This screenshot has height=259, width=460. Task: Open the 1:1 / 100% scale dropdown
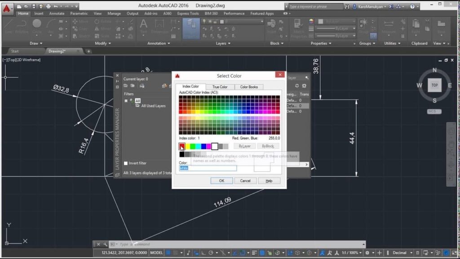(x=352, y=253)
